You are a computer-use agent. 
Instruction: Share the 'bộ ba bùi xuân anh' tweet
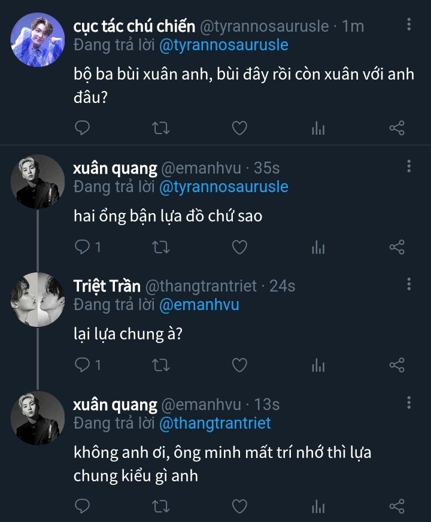point(397,128)
